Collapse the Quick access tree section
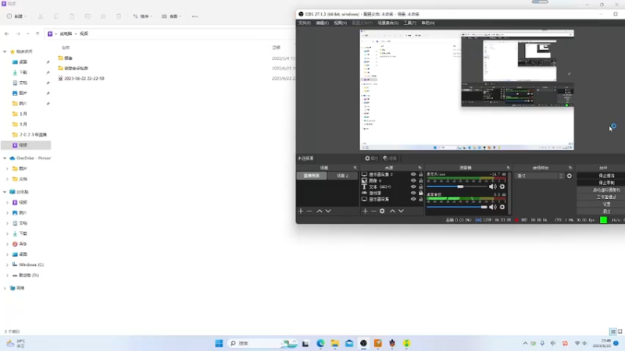Image resolution: width=625 pixels, height=351 pixels. click(5, 51)
